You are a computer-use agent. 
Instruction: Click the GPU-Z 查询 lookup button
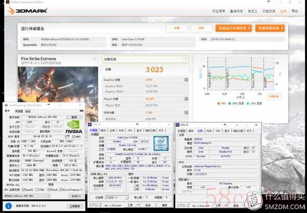pyautogui.click(x=74, y=117)
